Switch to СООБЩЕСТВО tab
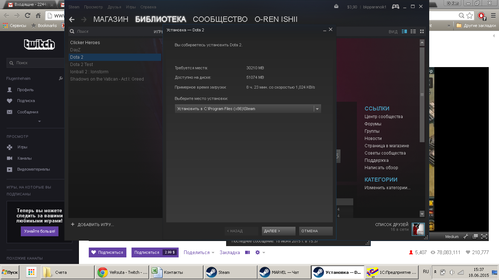The height and width of the screenshot is (280, 499). point(220,19)
